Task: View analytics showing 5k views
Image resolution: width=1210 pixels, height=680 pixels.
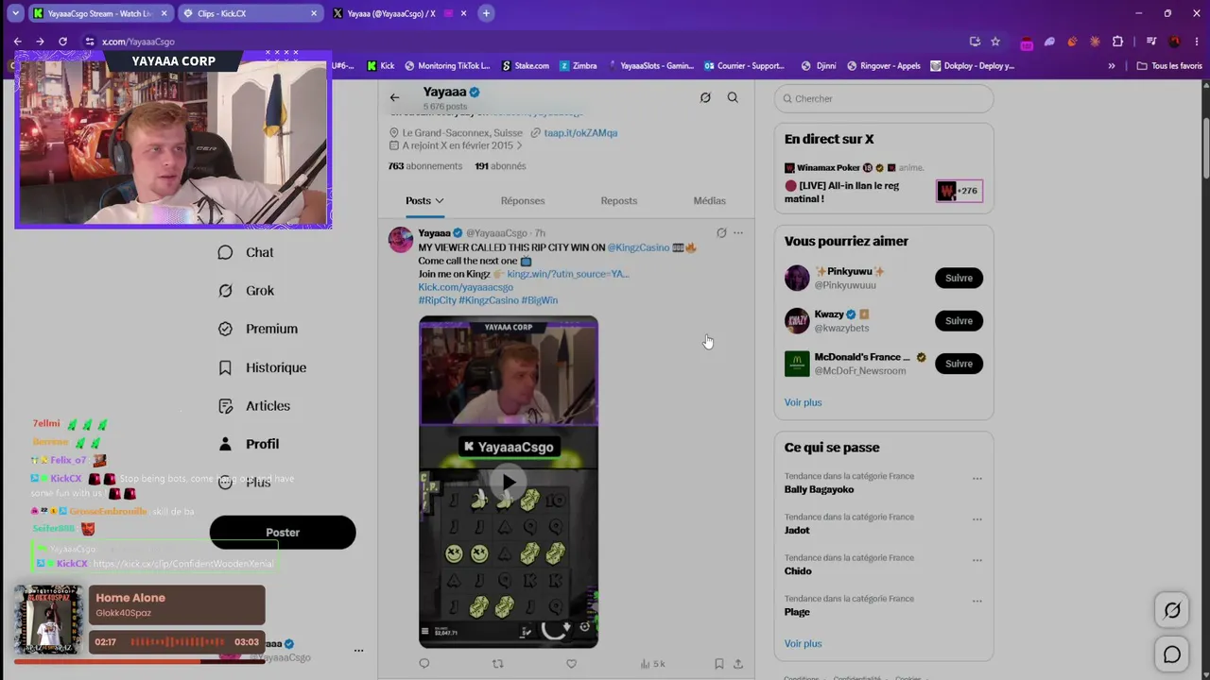Action: (652, 664)
